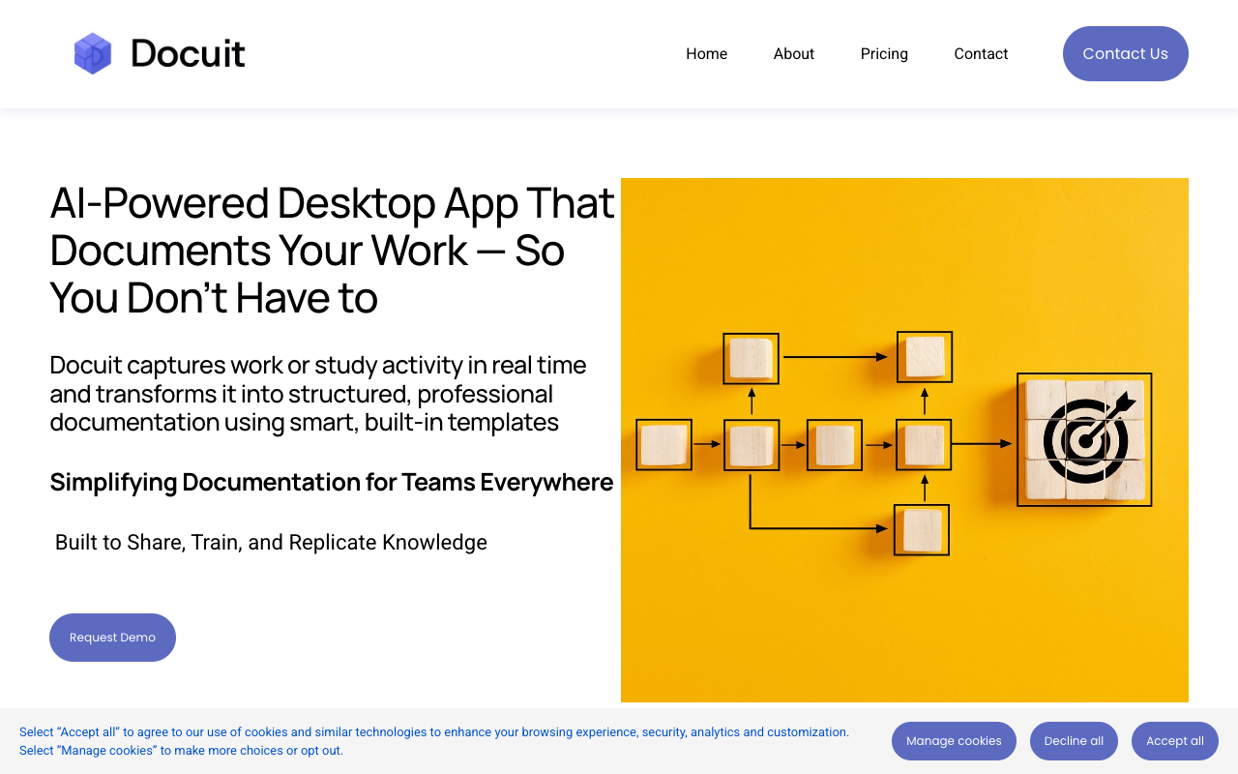Select Contact in the navigation bar
Image resolution: width=1238 pixels, height=774 pixels.
[981, 53]
